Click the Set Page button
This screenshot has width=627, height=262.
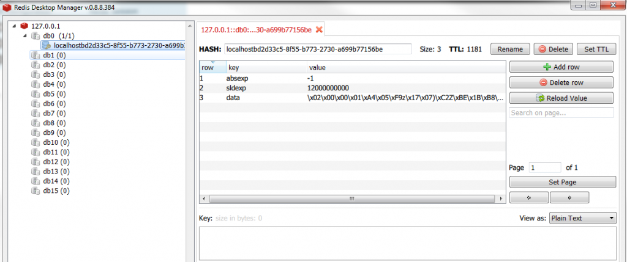click(x=563, y=182)
